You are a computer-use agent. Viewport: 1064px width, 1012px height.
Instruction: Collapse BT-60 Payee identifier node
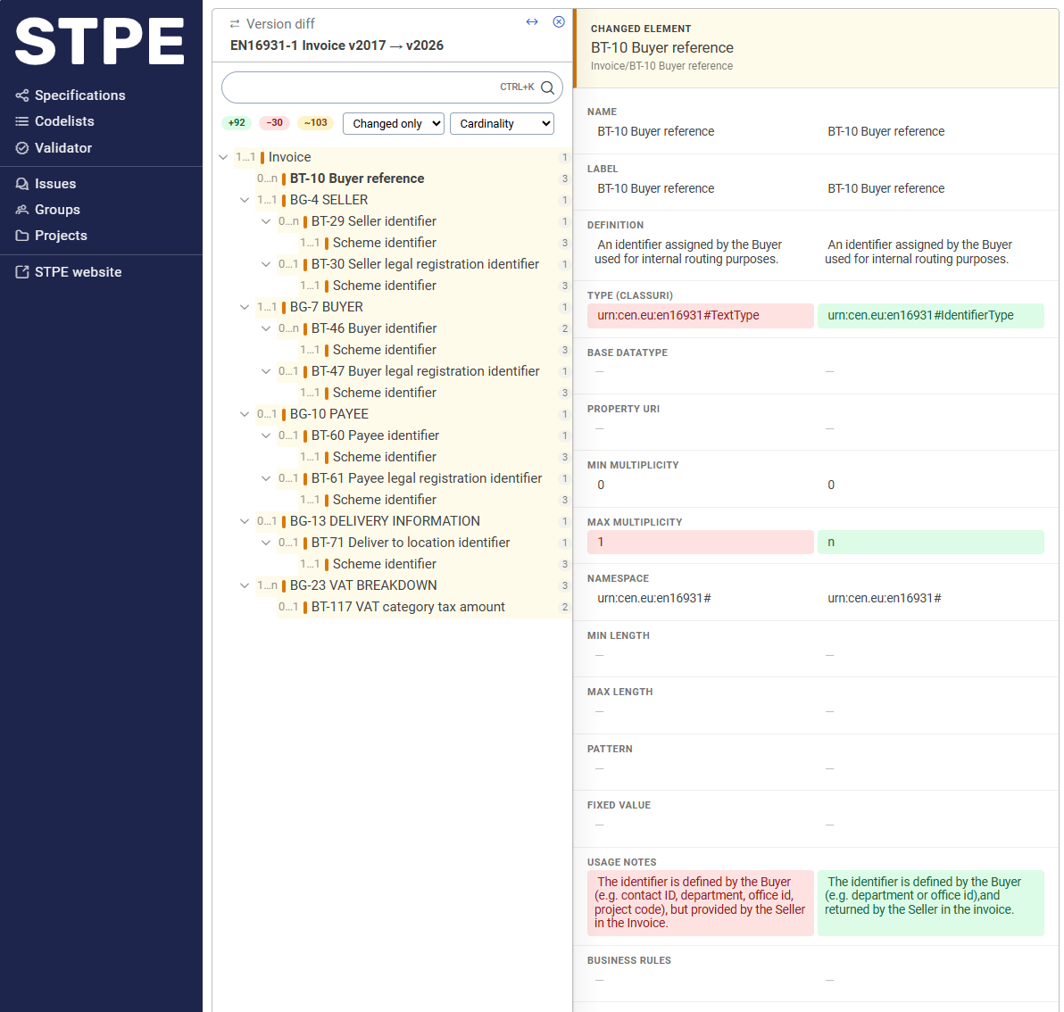pyautogui.click(x=266, y=436)
